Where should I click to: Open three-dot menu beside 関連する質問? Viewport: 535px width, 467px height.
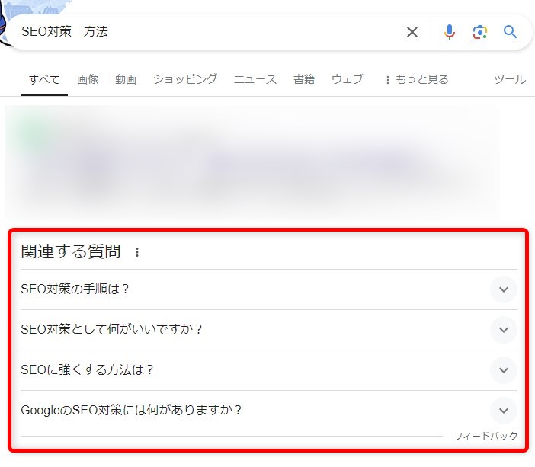click(x=137, y=252)
